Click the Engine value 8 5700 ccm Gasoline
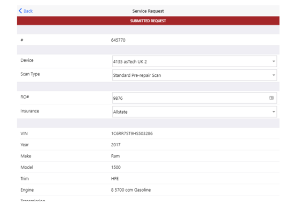 click(x=131, y=190)
